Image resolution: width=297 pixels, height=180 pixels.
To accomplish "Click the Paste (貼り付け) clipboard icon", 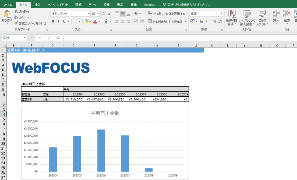I will tap(7, 14).
